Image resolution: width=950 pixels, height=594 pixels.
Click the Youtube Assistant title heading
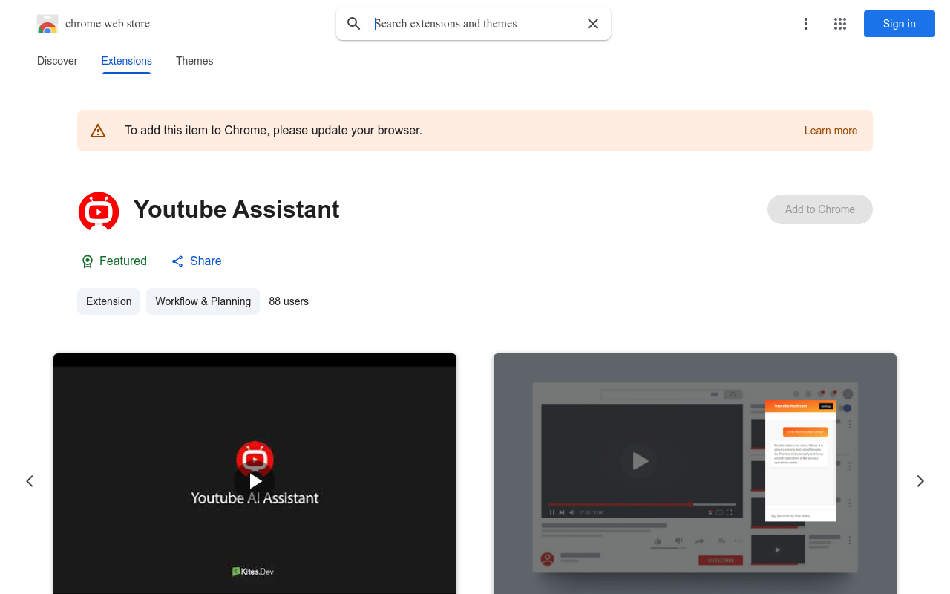(x=237, y=209)
